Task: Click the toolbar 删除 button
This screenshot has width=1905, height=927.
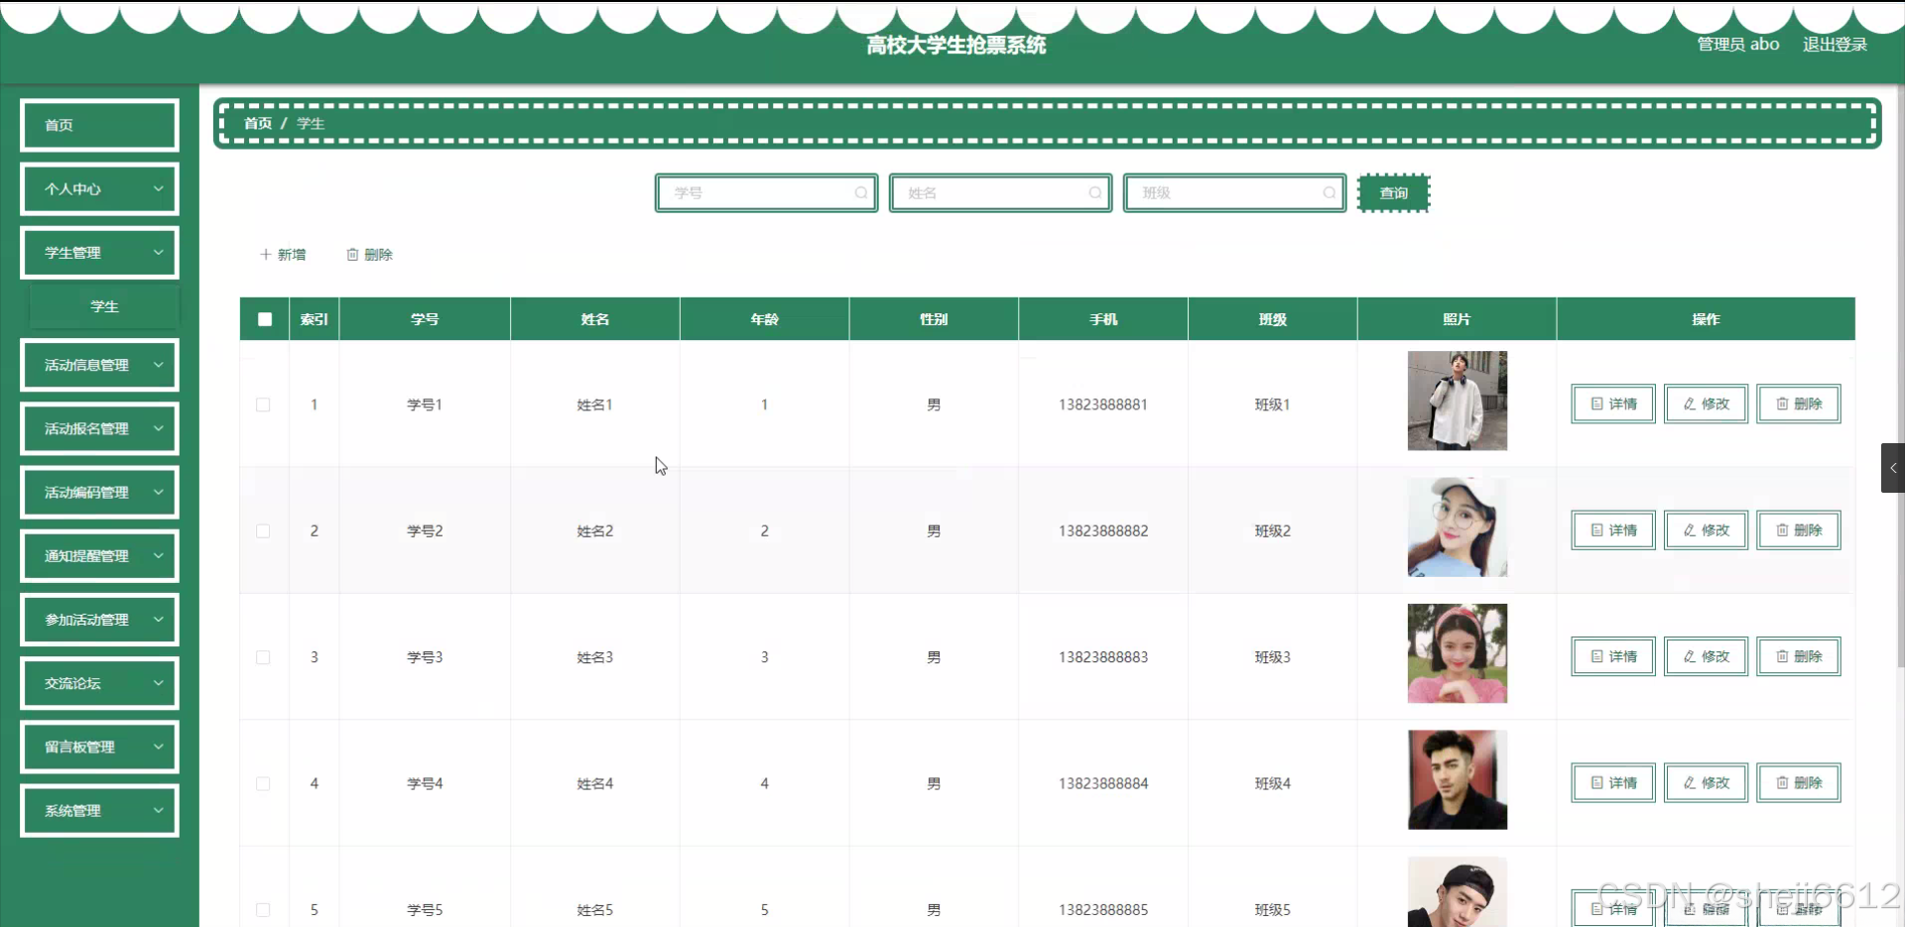Action: point(369,255)
